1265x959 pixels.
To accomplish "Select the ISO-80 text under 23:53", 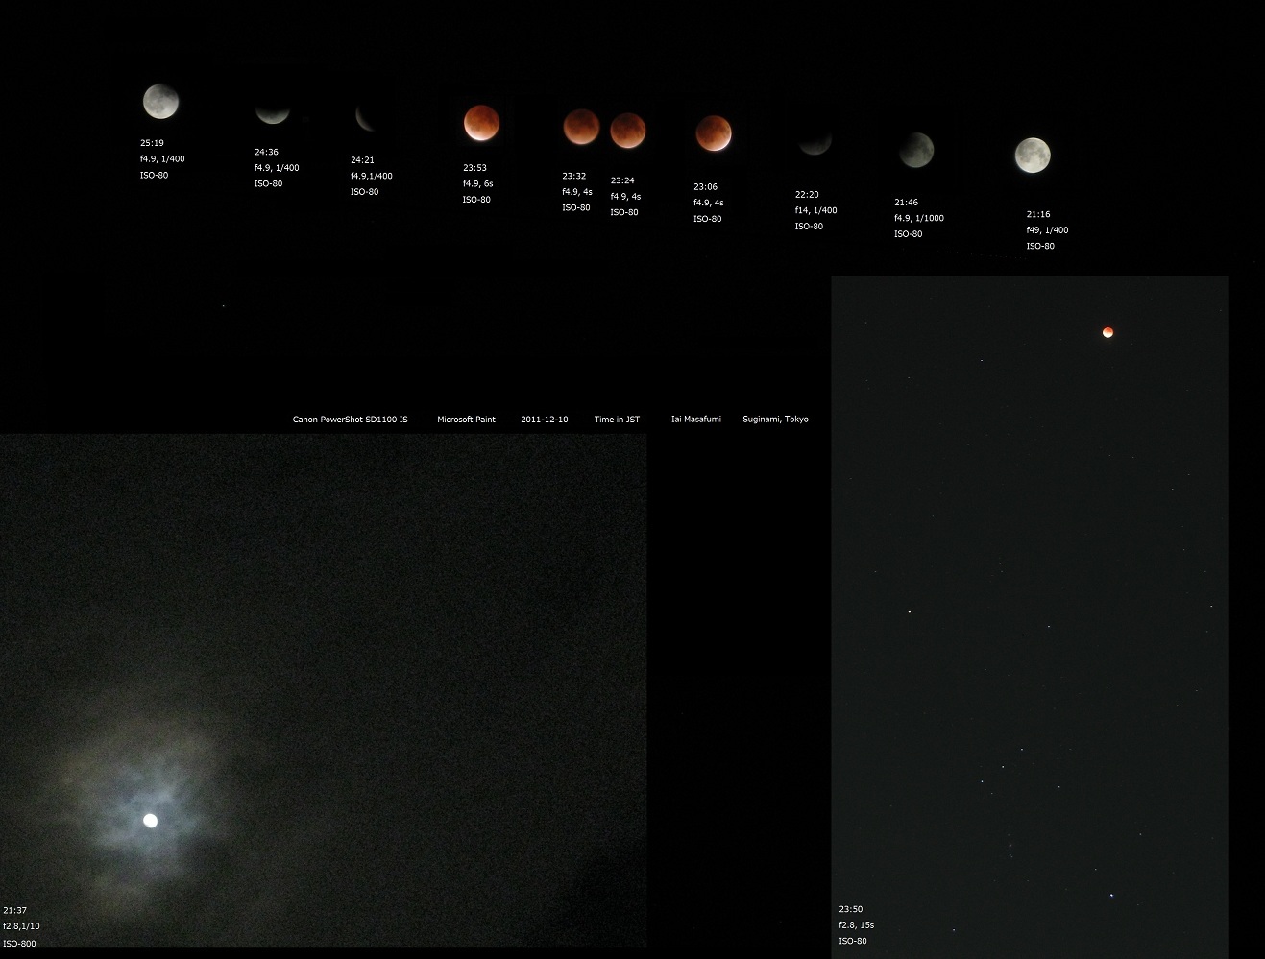I will point(476,200).
